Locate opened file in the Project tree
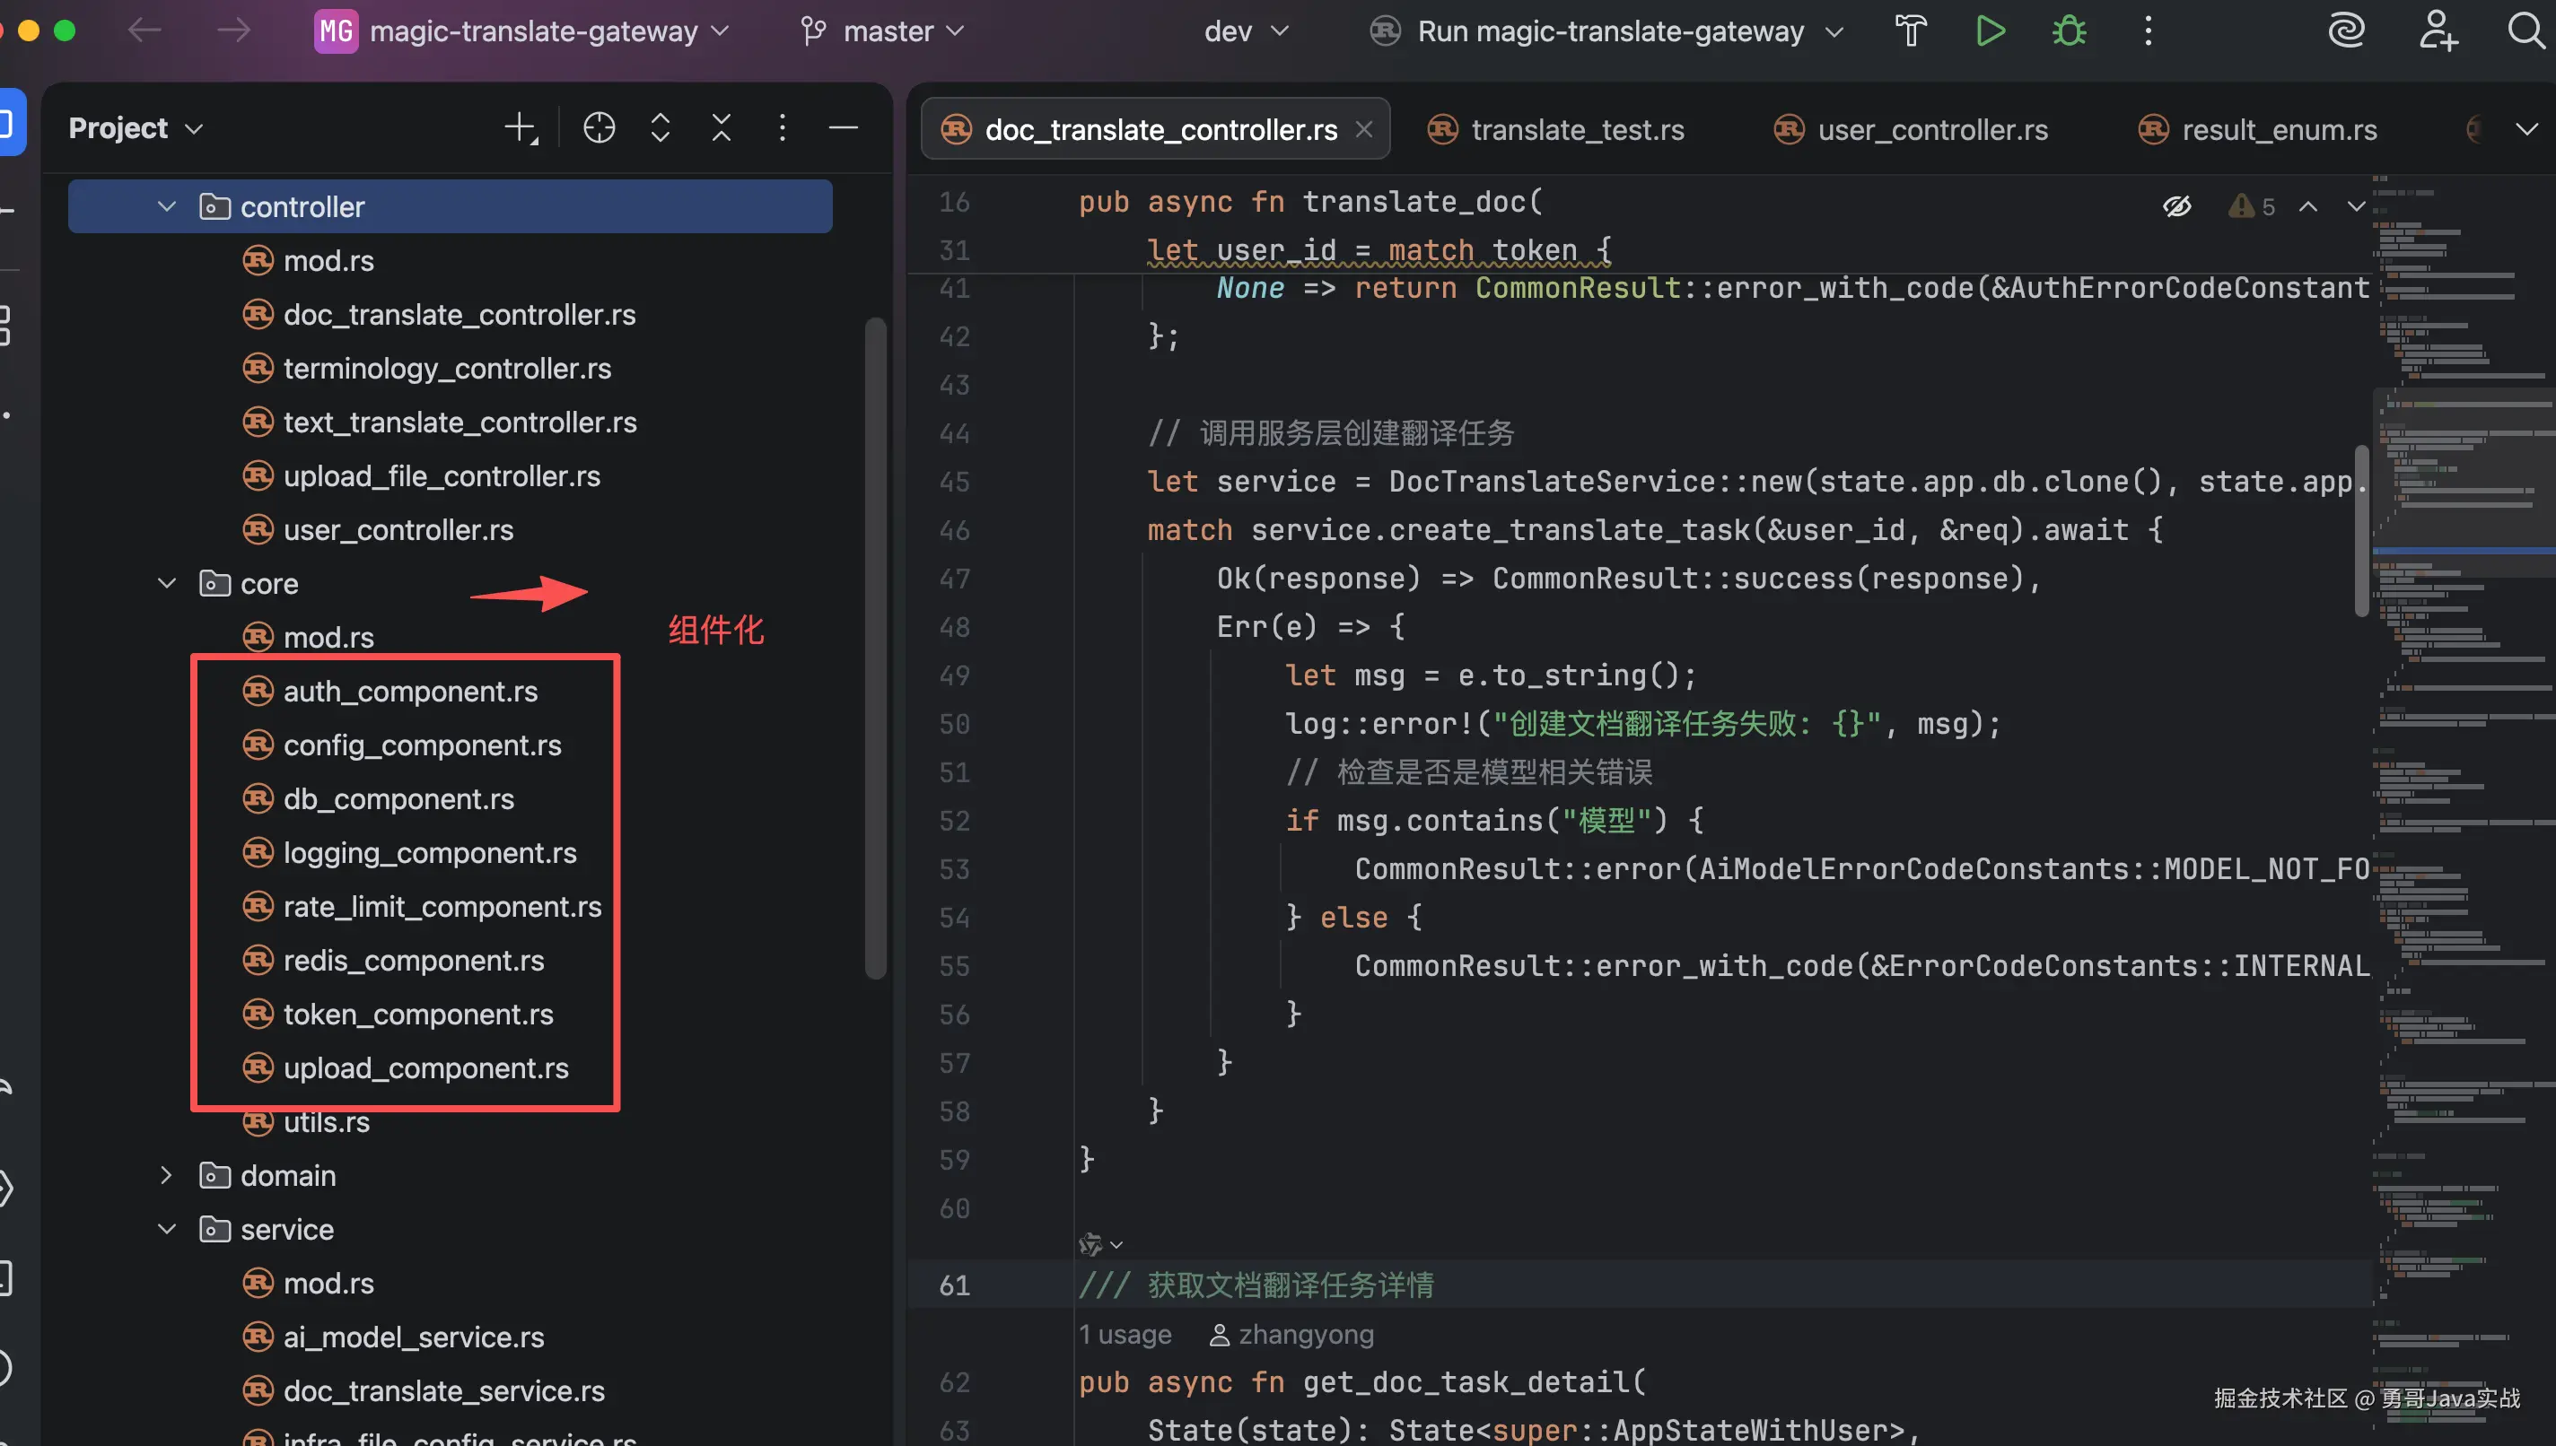 click(x=599, y=128)
